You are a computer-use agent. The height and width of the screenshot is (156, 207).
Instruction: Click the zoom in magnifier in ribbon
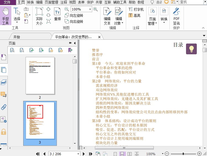[x=95, y=9]
